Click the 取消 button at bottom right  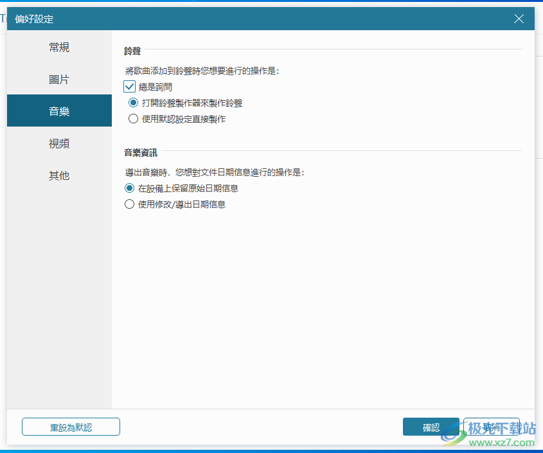point(492,426)
